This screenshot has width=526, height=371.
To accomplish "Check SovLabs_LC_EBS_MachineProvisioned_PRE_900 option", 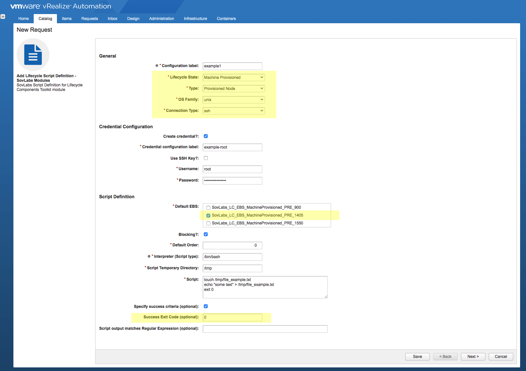I will (x=208, y=208).
